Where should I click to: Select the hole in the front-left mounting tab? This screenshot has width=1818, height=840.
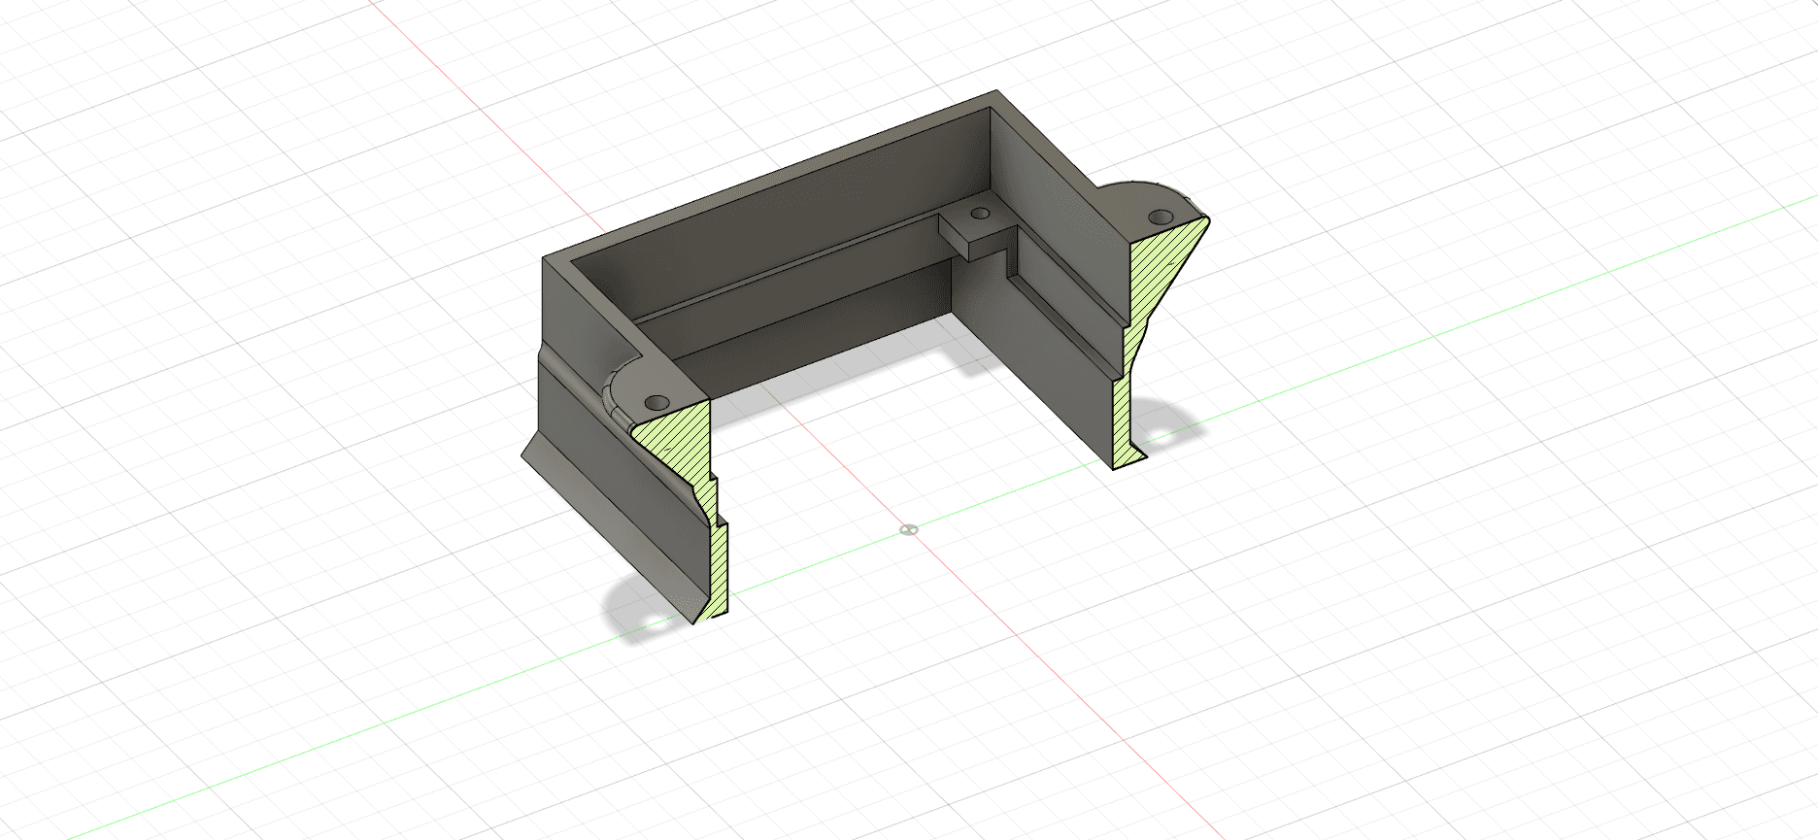pyautogui.click(x=657, y=401)
